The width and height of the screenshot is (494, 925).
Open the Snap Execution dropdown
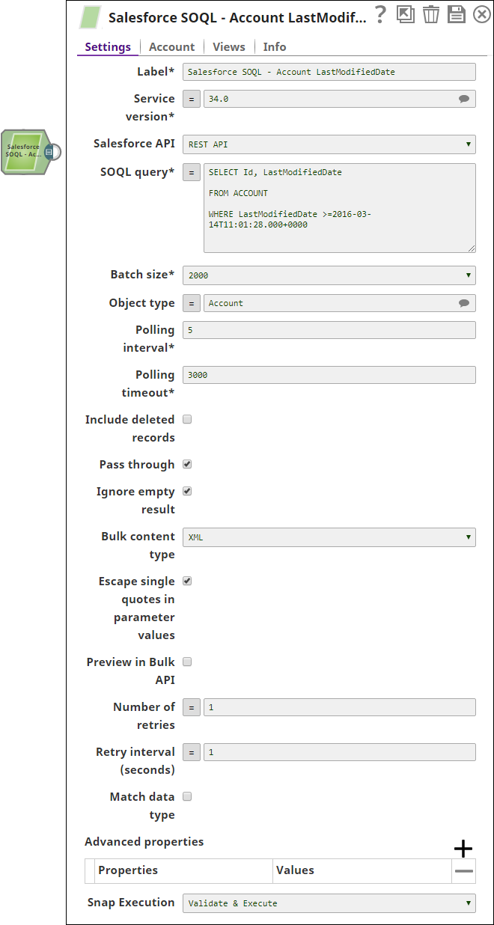[329, 903]
